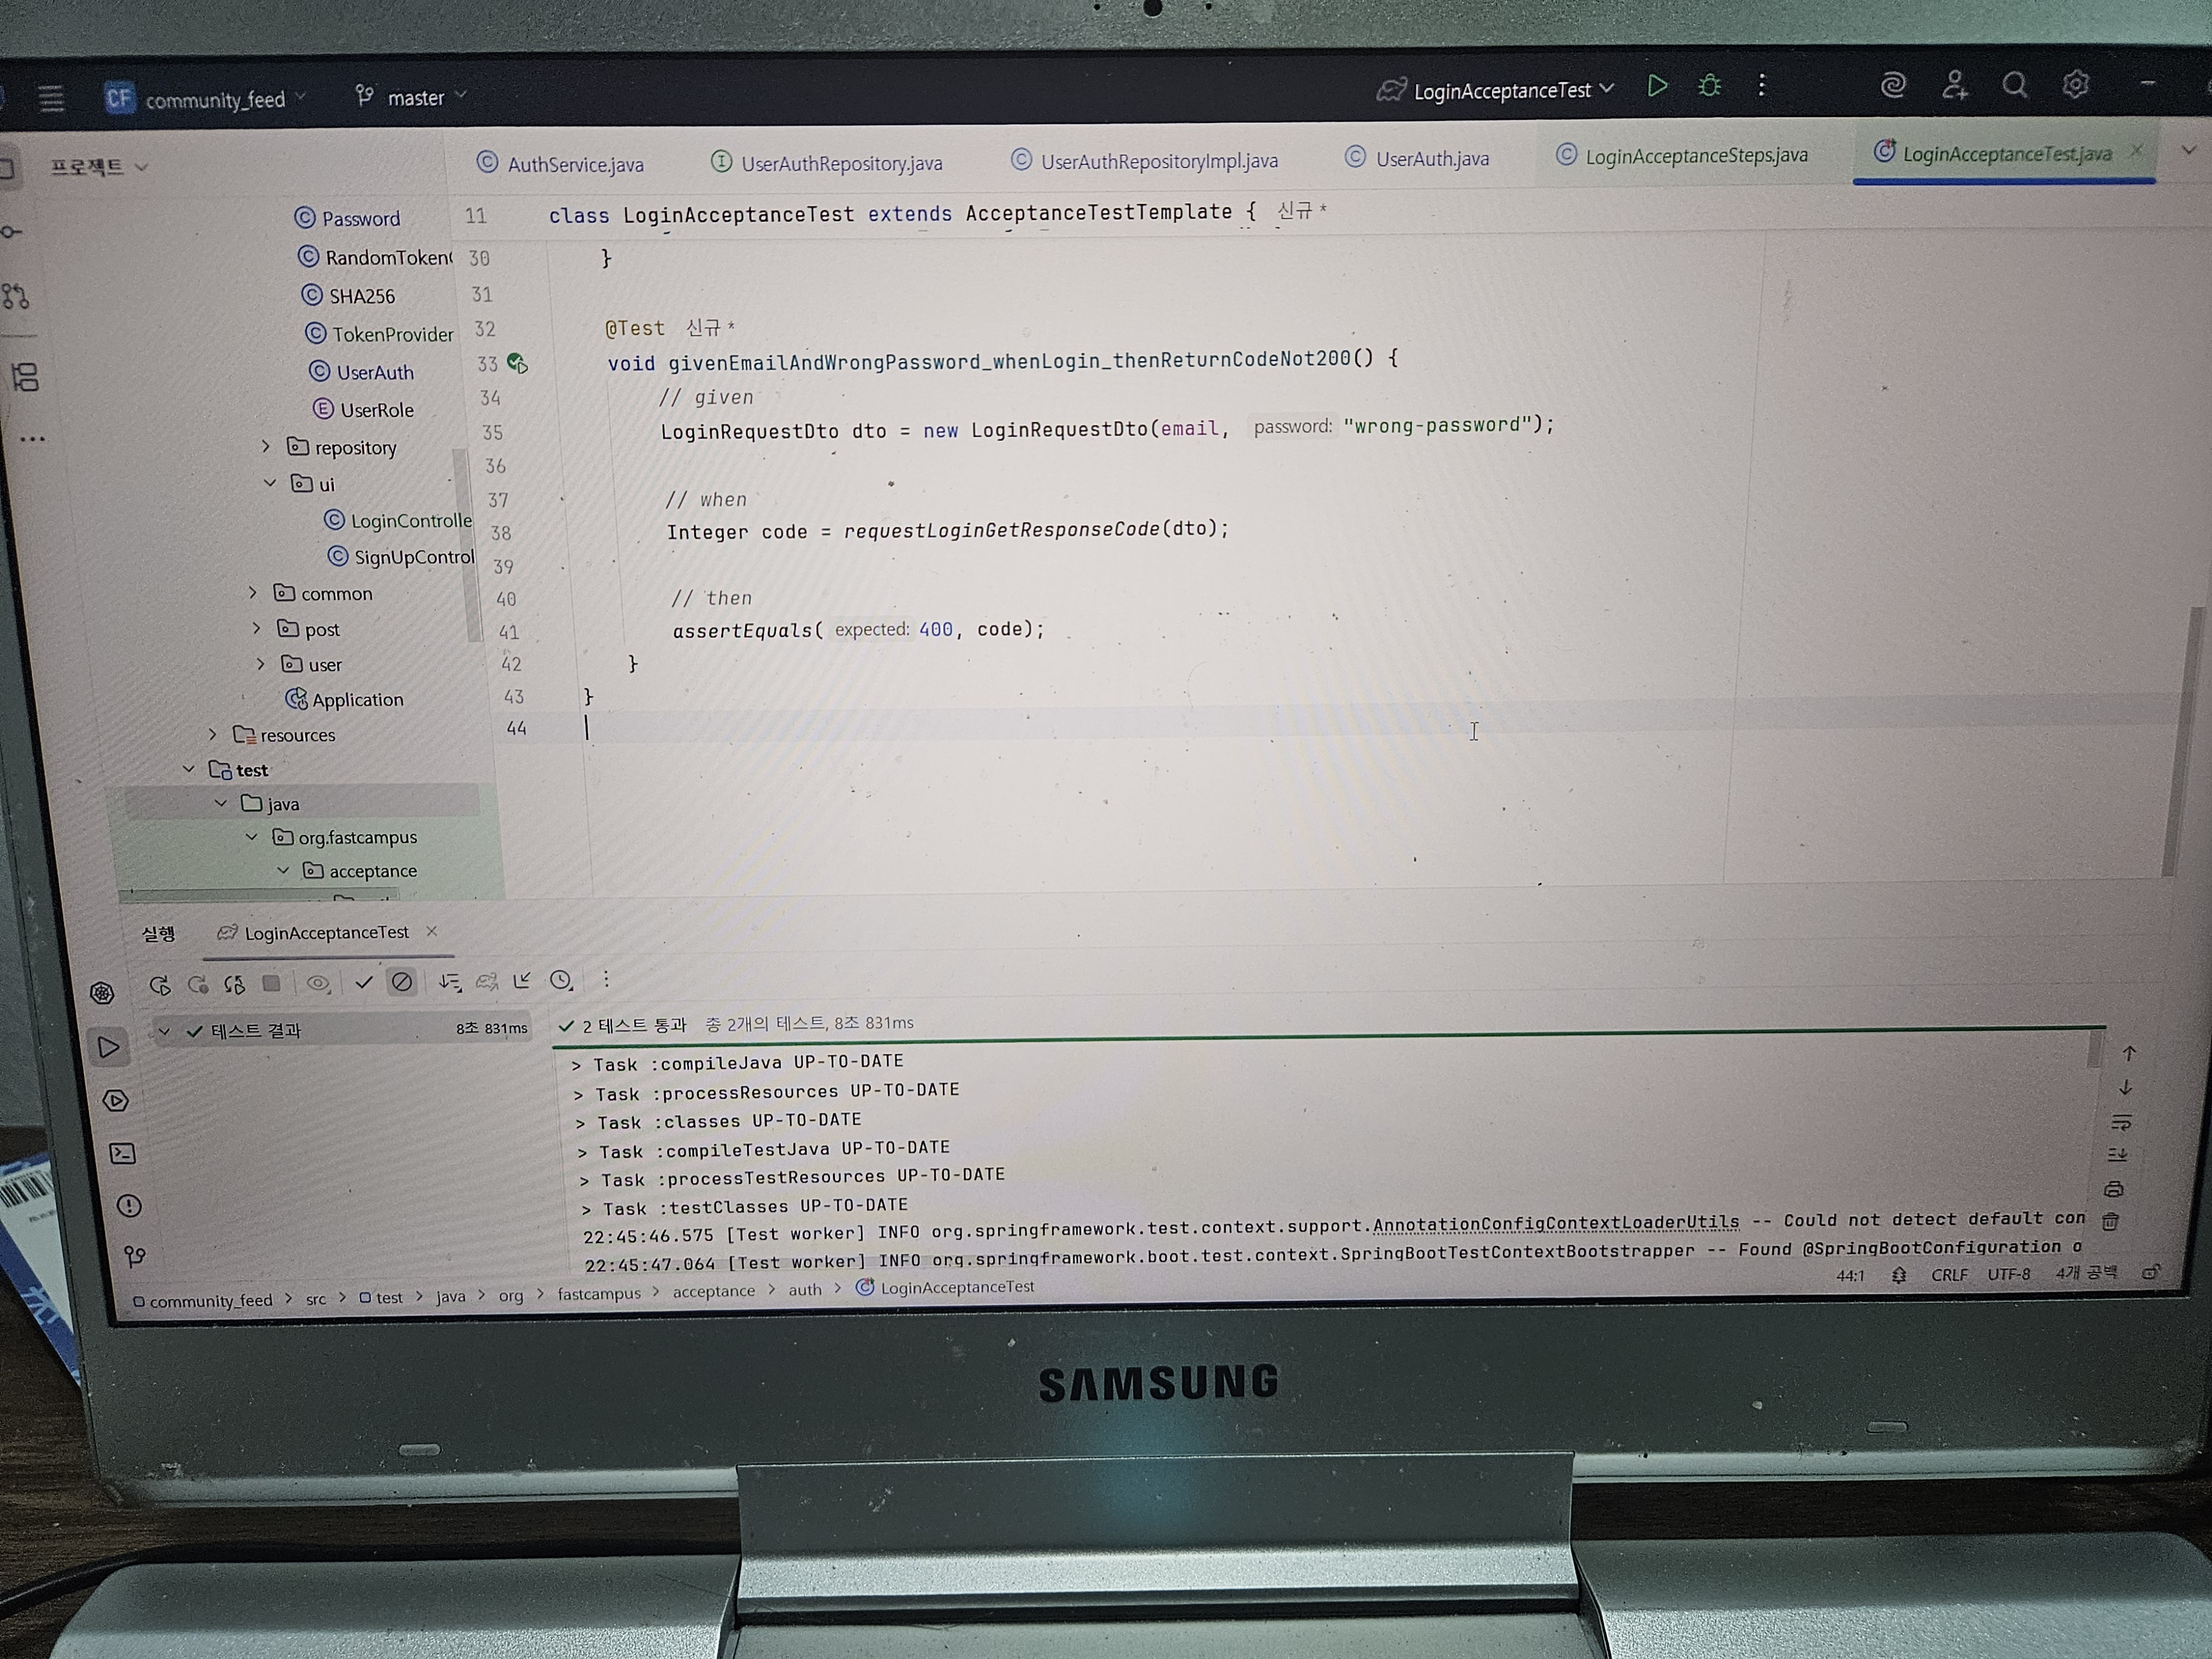Image resolution: width=2212 pixels, height=1659 pixels.
Task: Open TokenProvider class in project tree
Action: coord(379,334)
